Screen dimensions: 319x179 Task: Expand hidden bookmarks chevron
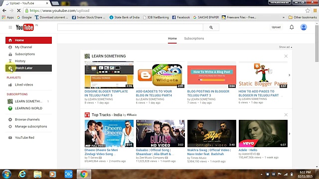click(284, 17)
